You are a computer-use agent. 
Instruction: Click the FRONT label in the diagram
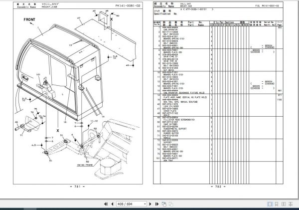click(29, 19)
